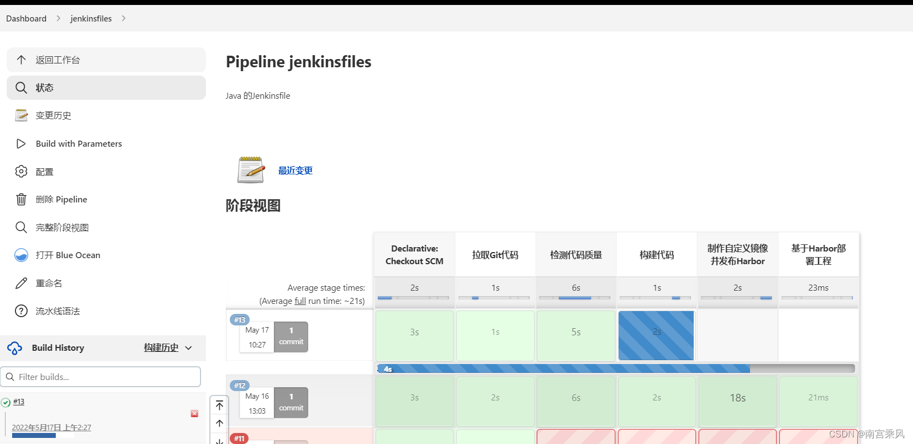This screenshot has height=444, width=913.
Task: Click the 5s 检测代码质量 cell for build #13
Action: (576, 335)
